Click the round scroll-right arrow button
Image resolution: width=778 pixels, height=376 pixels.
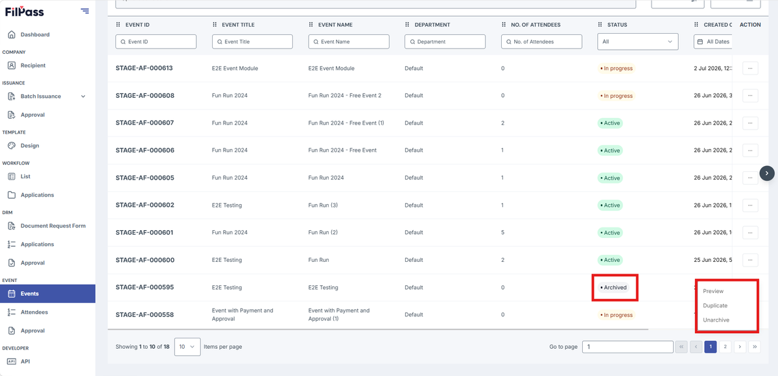tap(767, 173)
